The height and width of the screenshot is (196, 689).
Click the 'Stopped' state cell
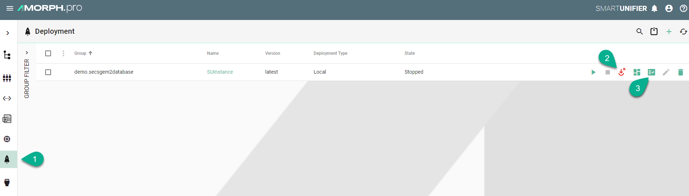pos(414,72)
